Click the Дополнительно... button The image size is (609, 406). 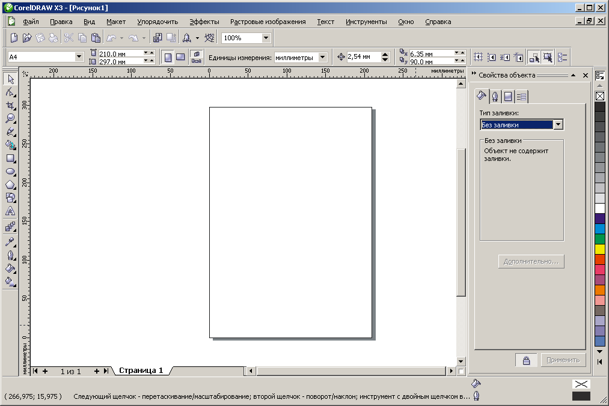click(531, 262)
